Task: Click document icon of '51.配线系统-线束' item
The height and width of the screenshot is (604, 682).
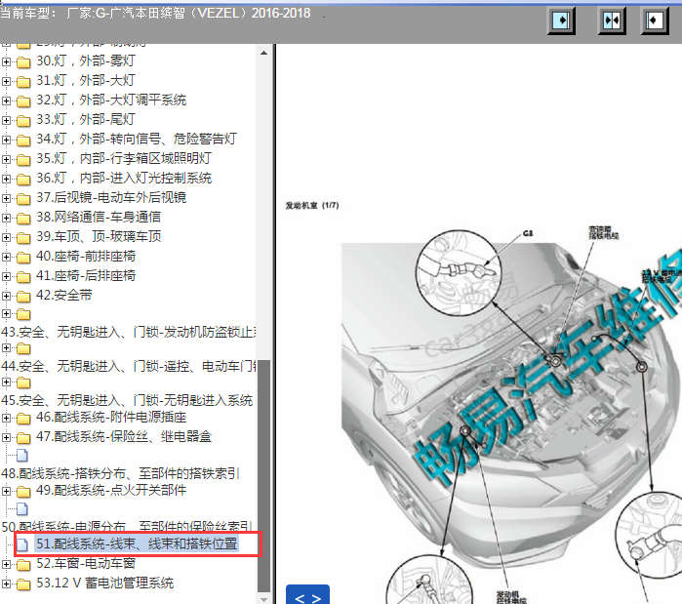Action: (22, 544)
